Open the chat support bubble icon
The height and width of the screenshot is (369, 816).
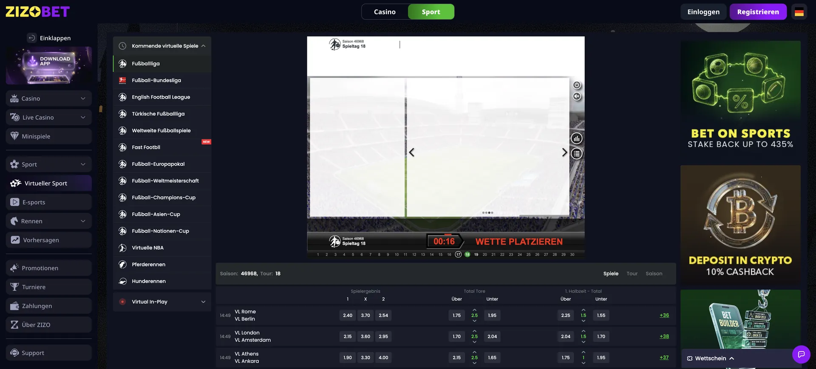point(801,354)
